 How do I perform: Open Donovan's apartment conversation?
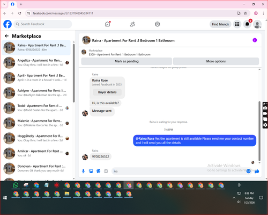pos(36,168)
